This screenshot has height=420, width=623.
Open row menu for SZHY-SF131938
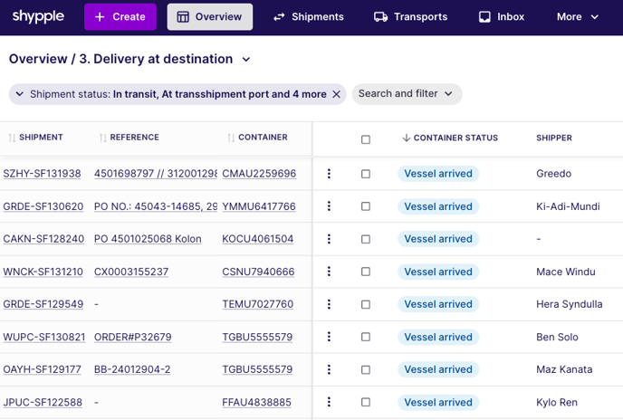329,174
